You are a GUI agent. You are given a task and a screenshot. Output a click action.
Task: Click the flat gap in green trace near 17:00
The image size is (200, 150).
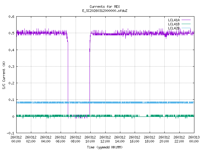click(142, 116)
